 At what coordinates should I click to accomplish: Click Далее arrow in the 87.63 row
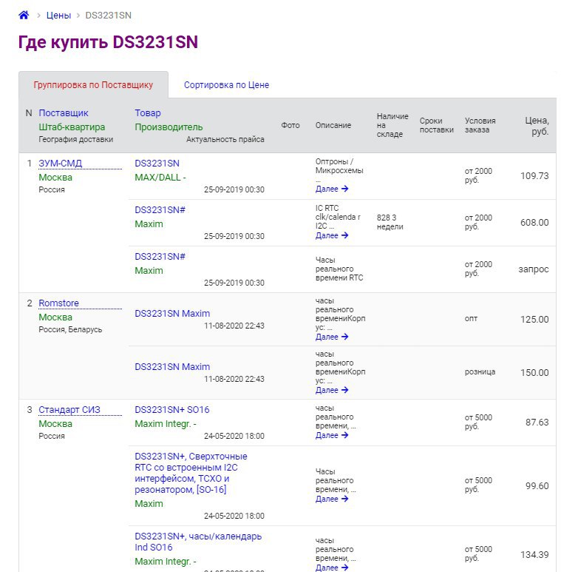pos(332,435)
